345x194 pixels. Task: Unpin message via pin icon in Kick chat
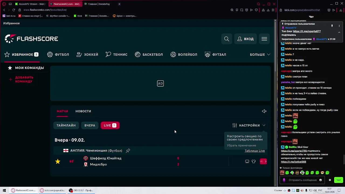pos(332,26)
